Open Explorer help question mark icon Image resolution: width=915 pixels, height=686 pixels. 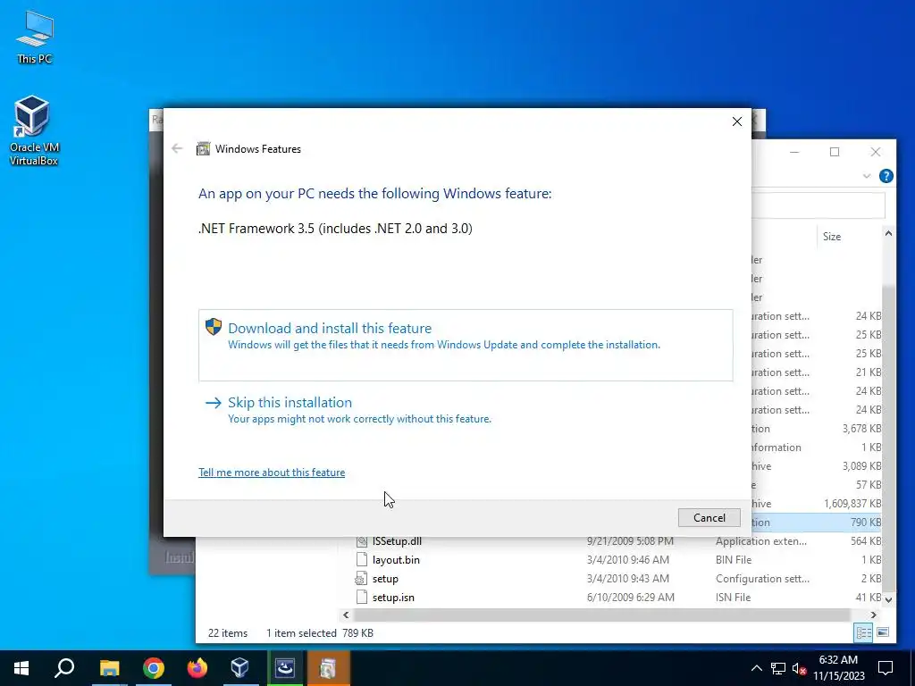pyautogui.click(x=886, y=176)
